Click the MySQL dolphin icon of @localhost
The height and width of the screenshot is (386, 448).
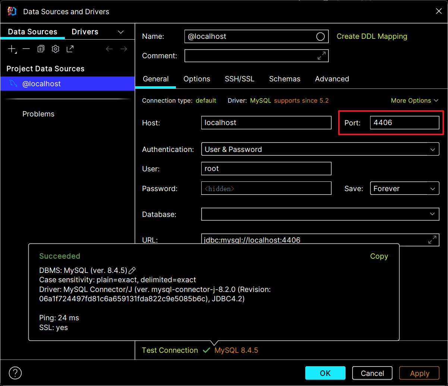[13, 84]
